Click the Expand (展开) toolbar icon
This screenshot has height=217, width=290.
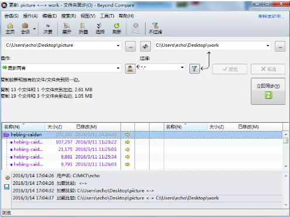[x=67, y=29]
